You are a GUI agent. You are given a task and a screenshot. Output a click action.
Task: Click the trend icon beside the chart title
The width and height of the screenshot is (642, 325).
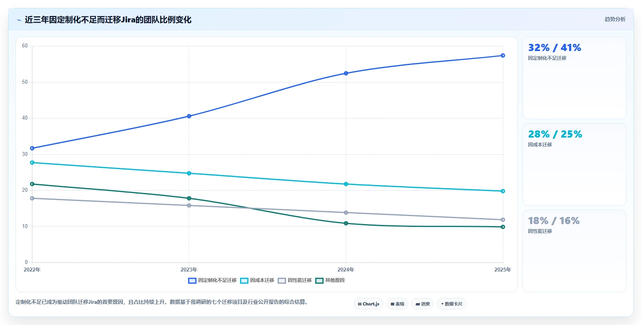click(x=19, y=20)
